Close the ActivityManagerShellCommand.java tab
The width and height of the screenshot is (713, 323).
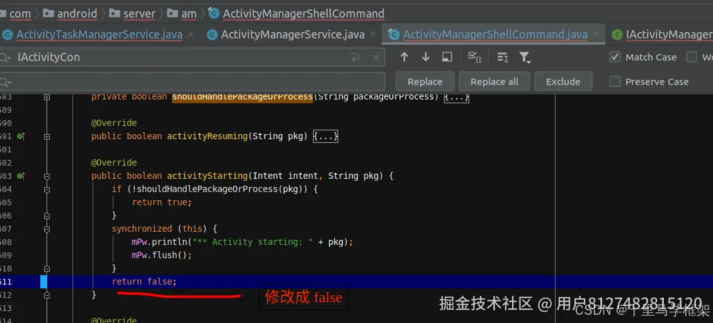(x=596, y=34)
